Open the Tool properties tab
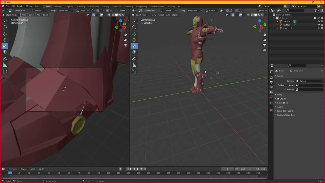325x183 pixels. pyautogui.click(x=271, y=71)
